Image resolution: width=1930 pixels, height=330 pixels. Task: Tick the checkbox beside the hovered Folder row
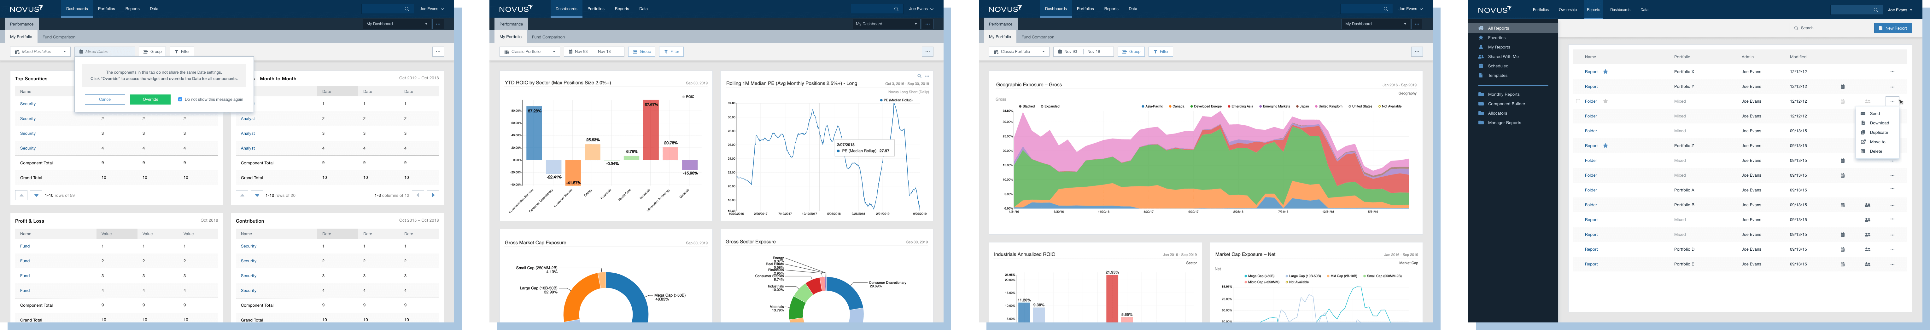pos(1578,101)
